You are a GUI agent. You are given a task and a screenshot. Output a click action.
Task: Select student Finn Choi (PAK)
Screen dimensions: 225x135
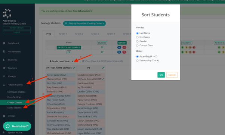[61, 83]
